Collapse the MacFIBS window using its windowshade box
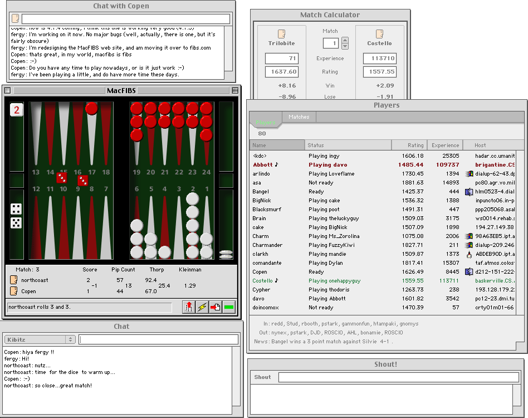 click(x=235, y=90)
